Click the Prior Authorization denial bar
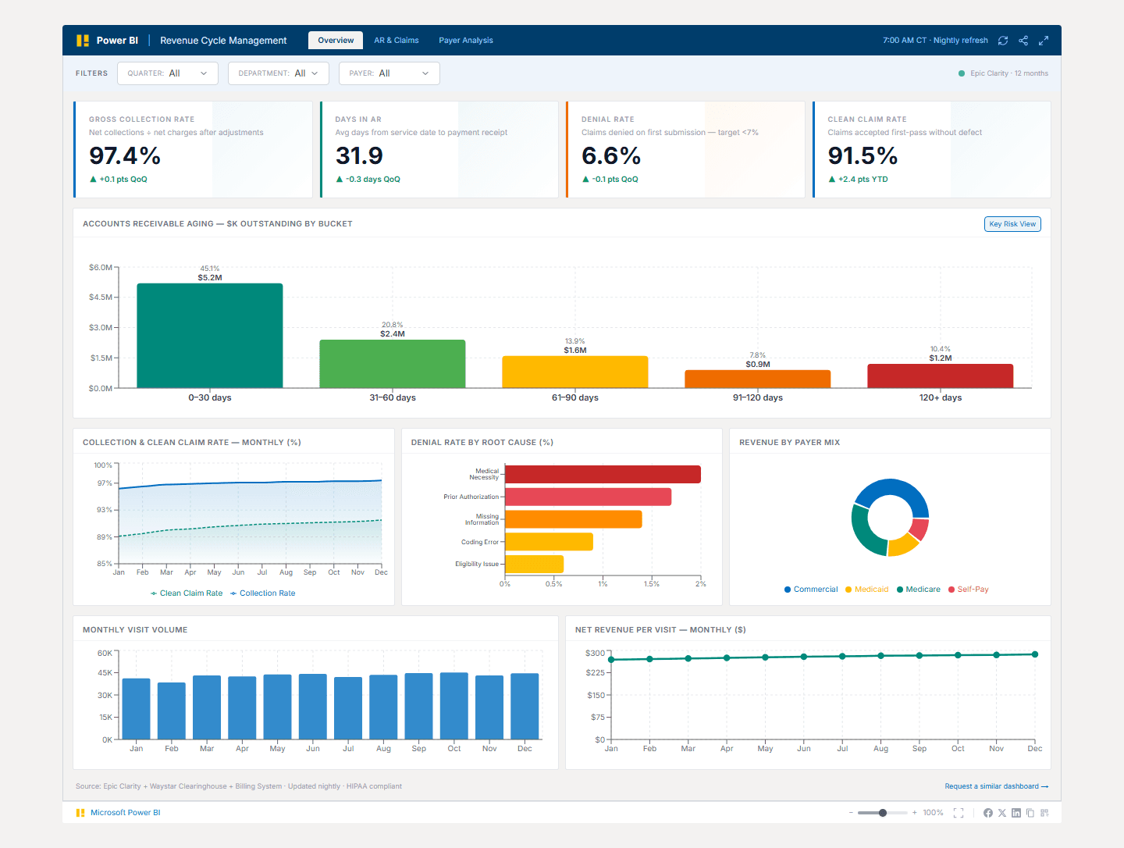This screenshot has height=848, width=1124. [588, 497]
